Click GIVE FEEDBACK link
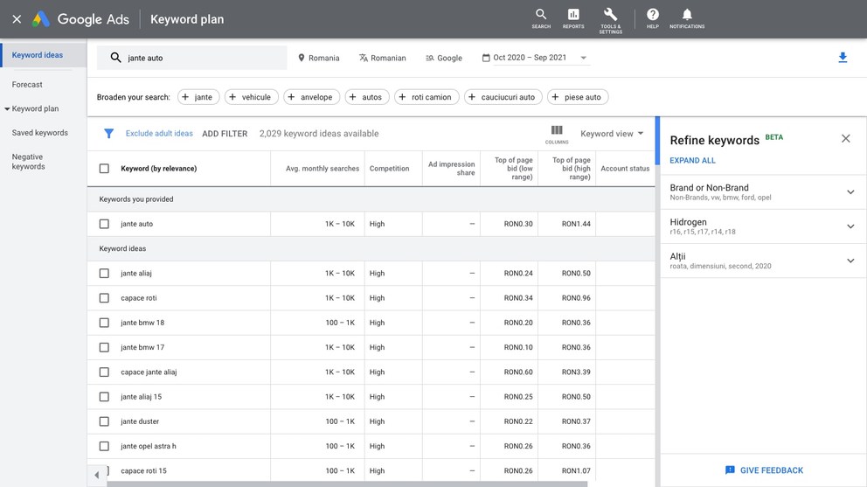The image size is (867, 487). click(x=772, y=470)
